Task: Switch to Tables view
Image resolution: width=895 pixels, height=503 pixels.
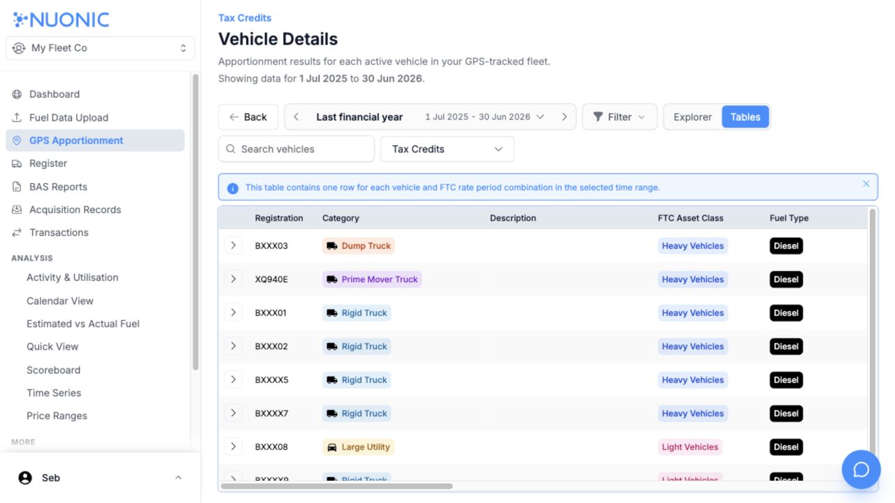Action: tap(745, 117)
